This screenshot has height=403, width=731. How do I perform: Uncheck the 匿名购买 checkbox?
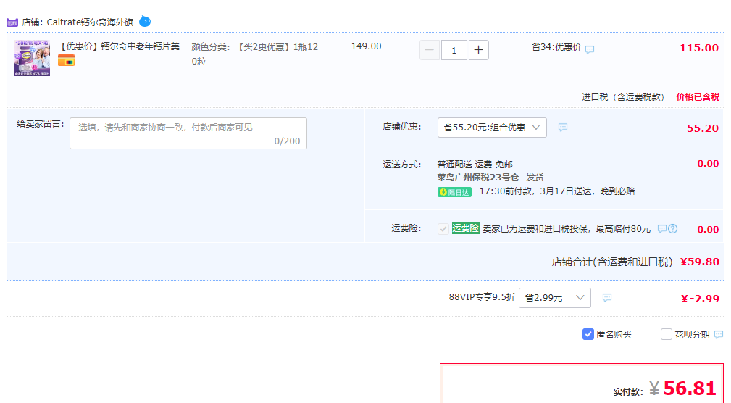pos(588,334)
